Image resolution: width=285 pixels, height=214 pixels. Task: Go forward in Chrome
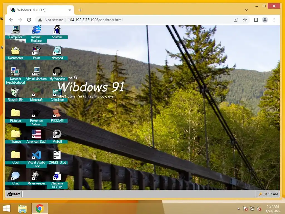coord(20,20)
